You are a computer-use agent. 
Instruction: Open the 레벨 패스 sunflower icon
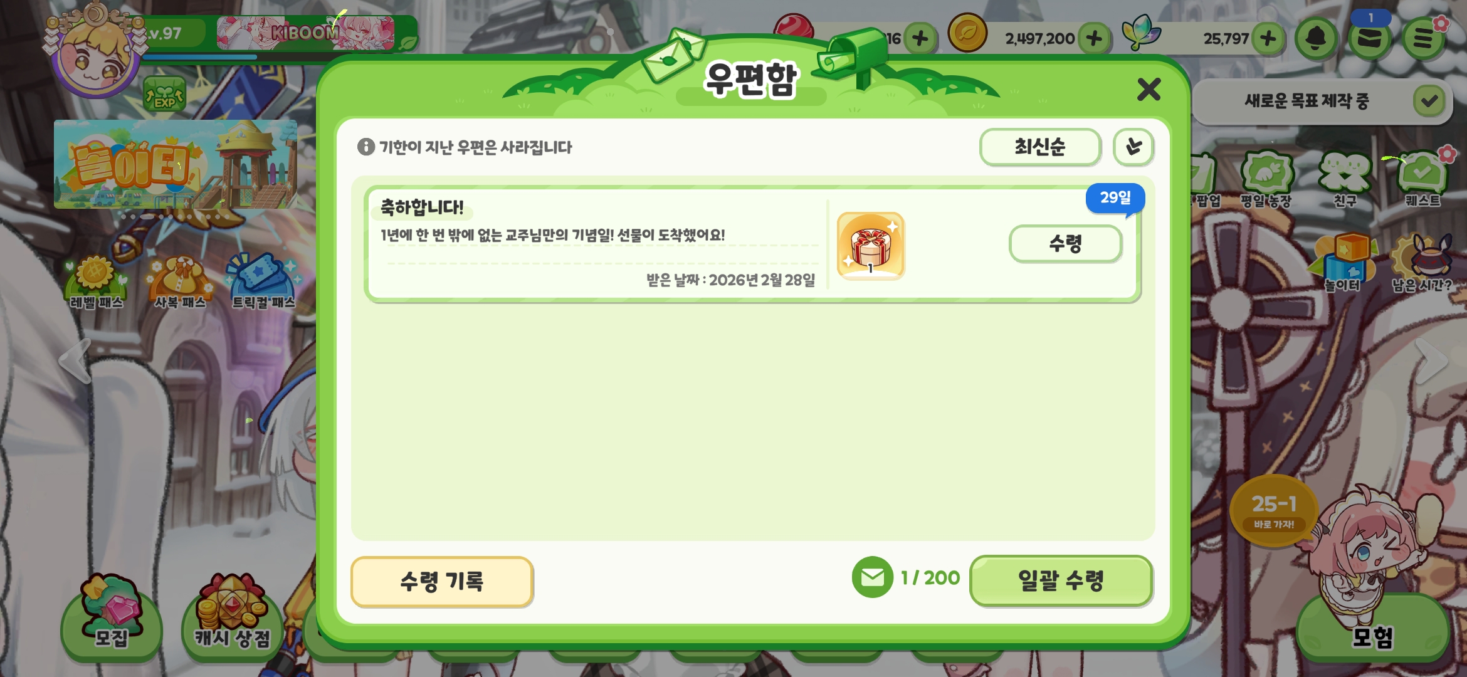point(96,282)
